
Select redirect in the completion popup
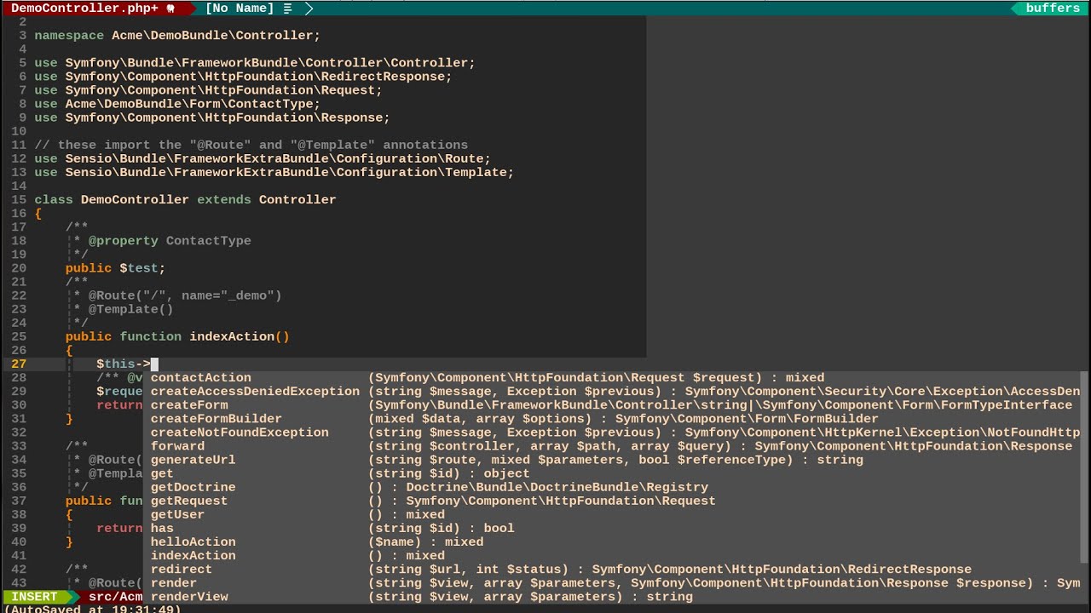[181, 569]
